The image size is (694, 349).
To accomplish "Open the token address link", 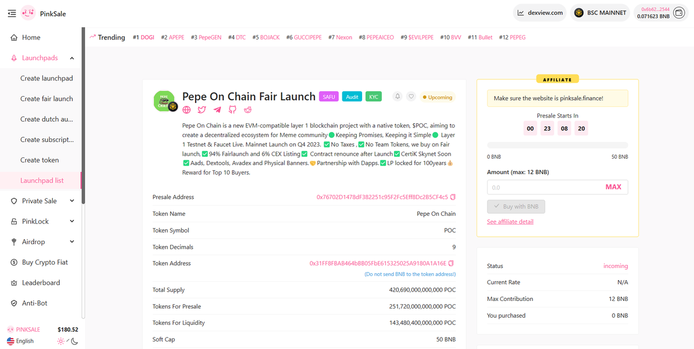I will coord(378,263).
